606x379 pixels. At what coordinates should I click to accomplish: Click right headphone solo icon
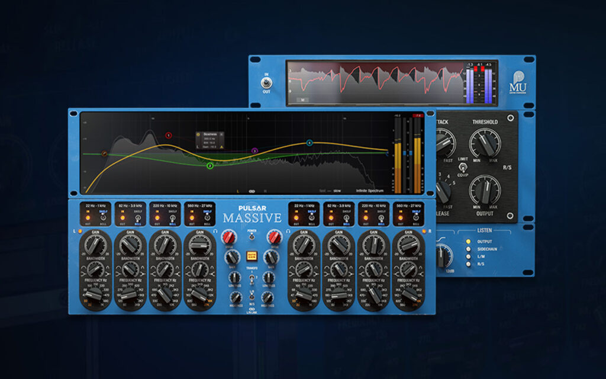click(288, 231)
